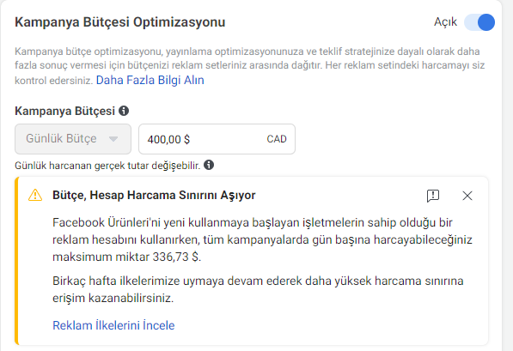Click the Birkaç hafta ilkelerimize uymaya paragraph

tap(258, 289)
